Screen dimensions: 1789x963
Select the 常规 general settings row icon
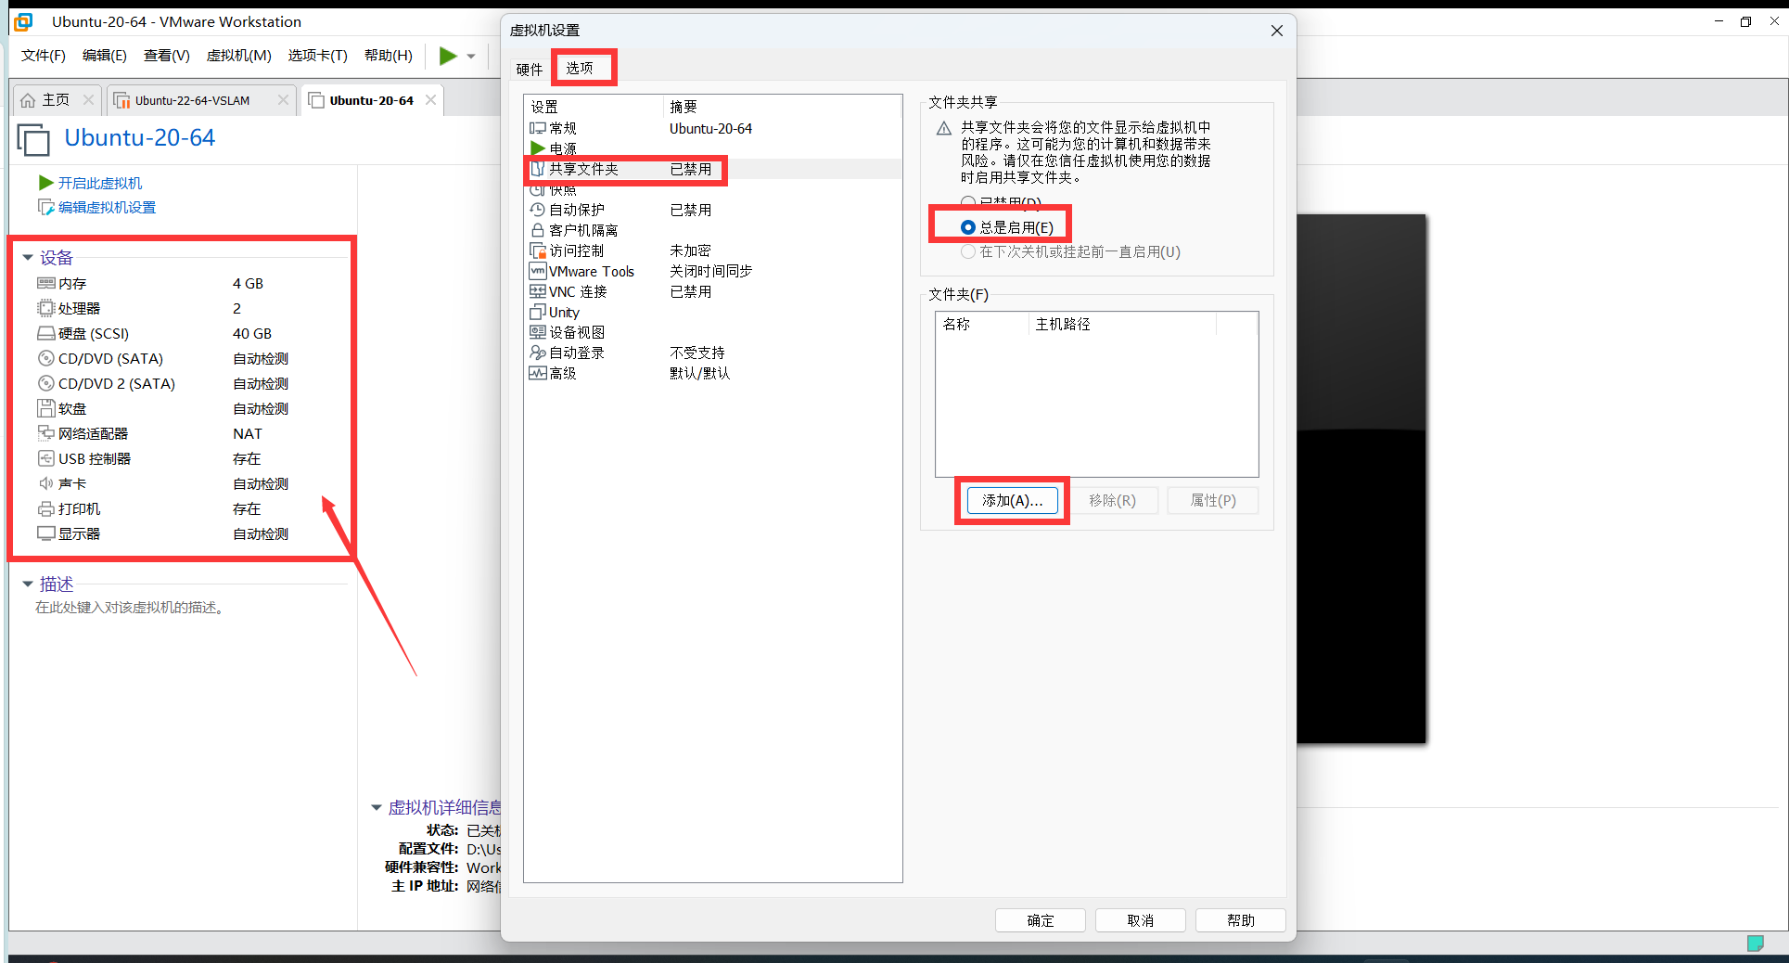coord(538,128)
